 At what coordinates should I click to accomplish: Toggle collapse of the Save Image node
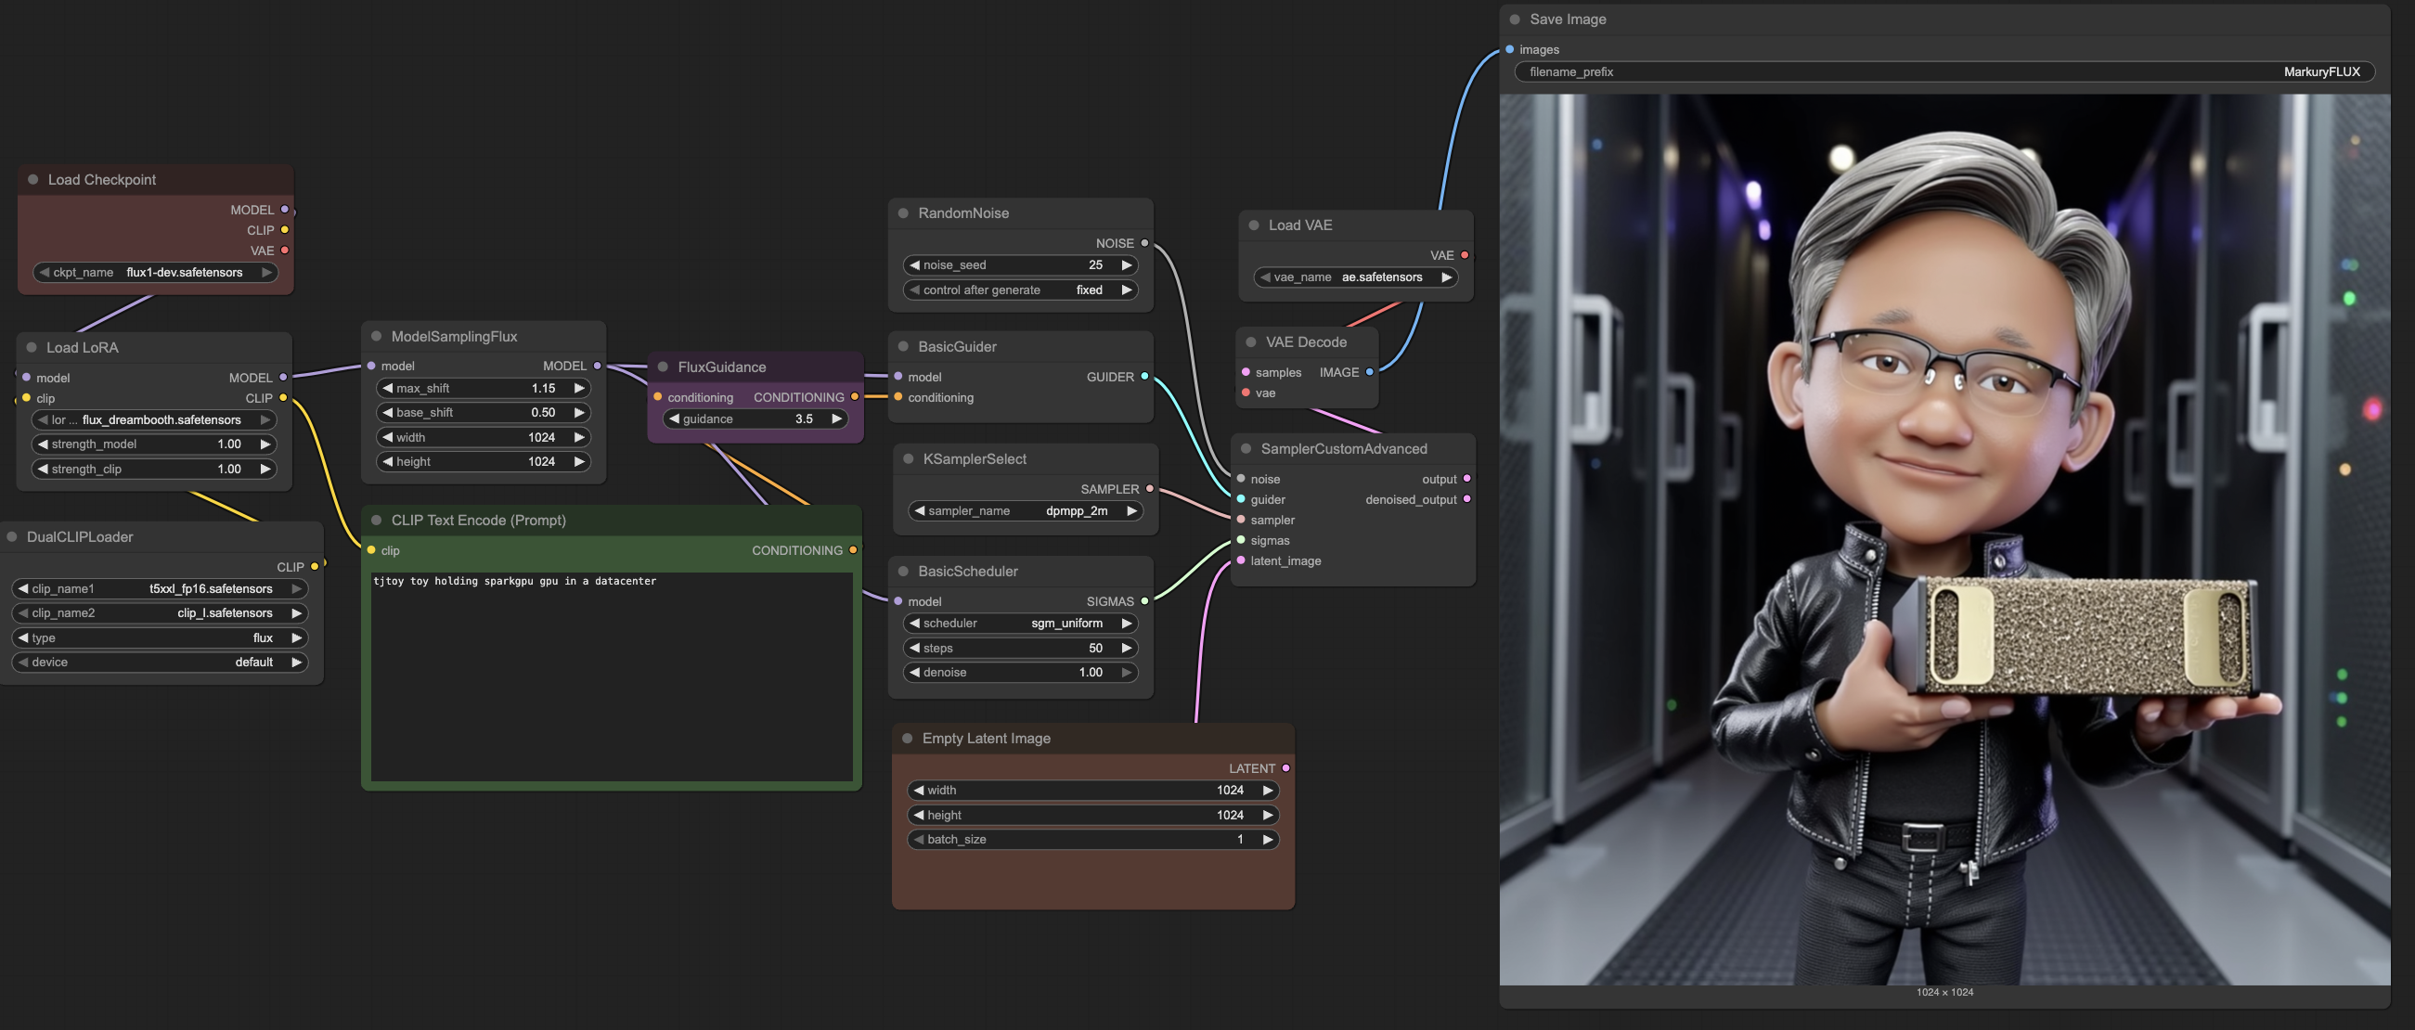click(x=1514, y=19)
